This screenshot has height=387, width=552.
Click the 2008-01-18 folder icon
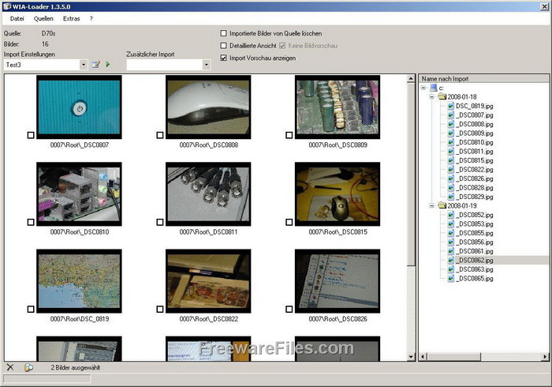442,96
